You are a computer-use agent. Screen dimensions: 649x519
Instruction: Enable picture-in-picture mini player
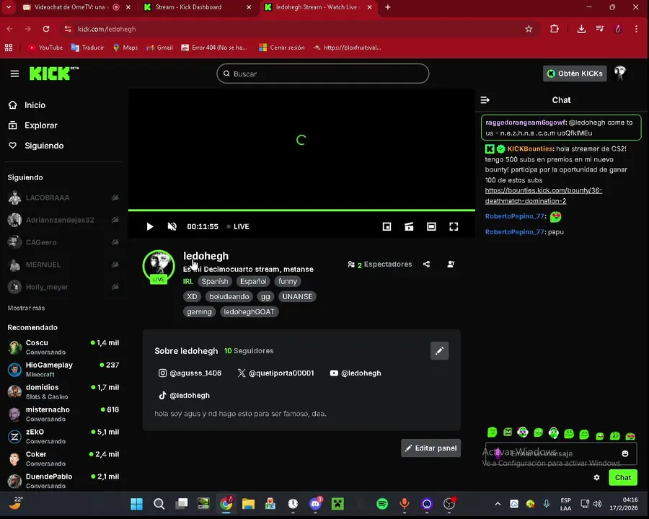[x=387, y=226]
